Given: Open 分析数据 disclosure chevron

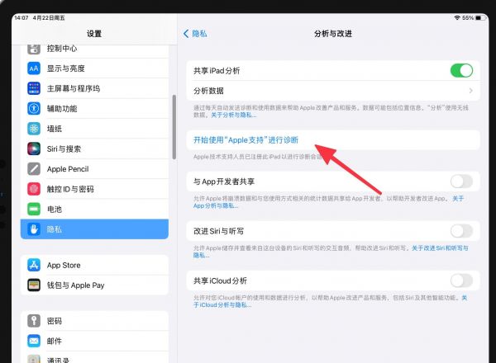Looking at the screenshot, I should click(x=470, y=91).
